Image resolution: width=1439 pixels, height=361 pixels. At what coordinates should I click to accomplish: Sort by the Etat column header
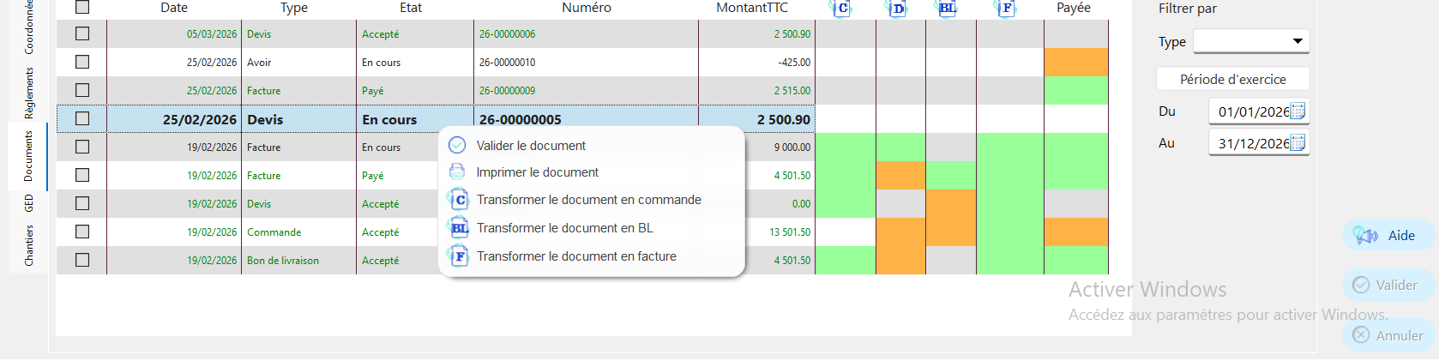click(x=411, y=8)
